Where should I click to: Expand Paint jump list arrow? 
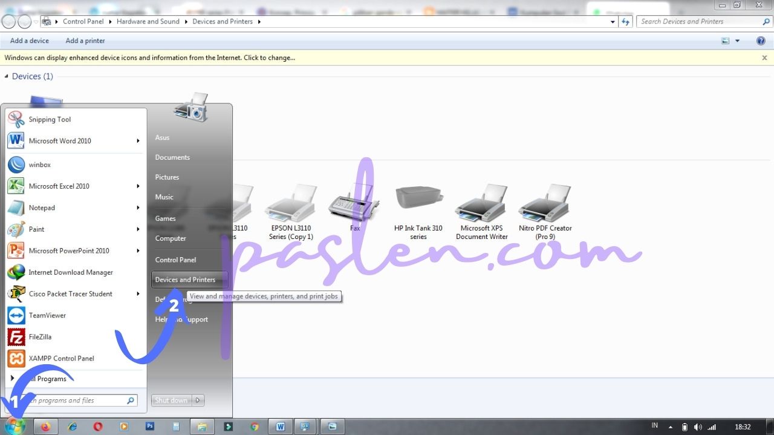point(138,229)
